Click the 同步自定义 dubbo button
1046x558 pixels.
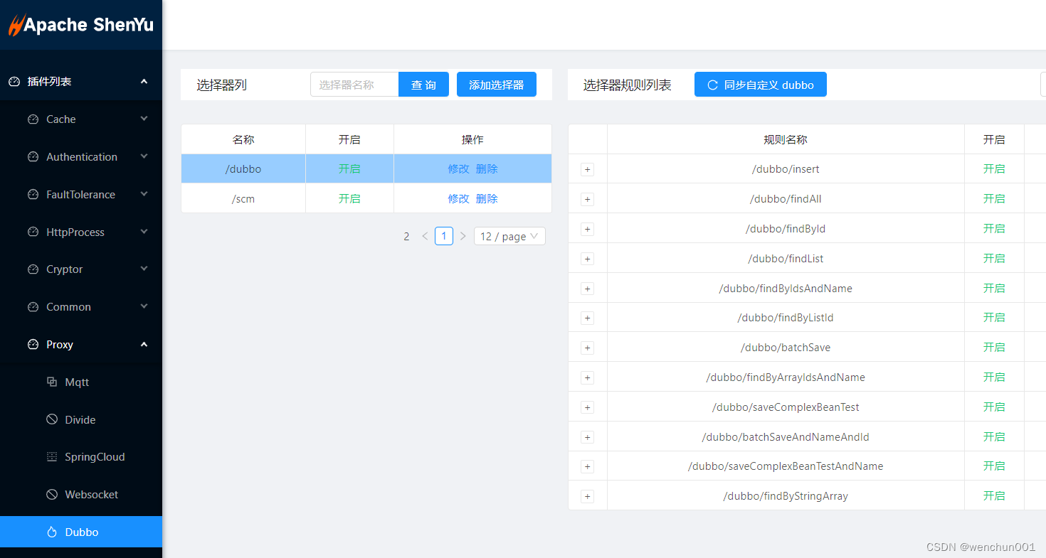click(761, 85)
